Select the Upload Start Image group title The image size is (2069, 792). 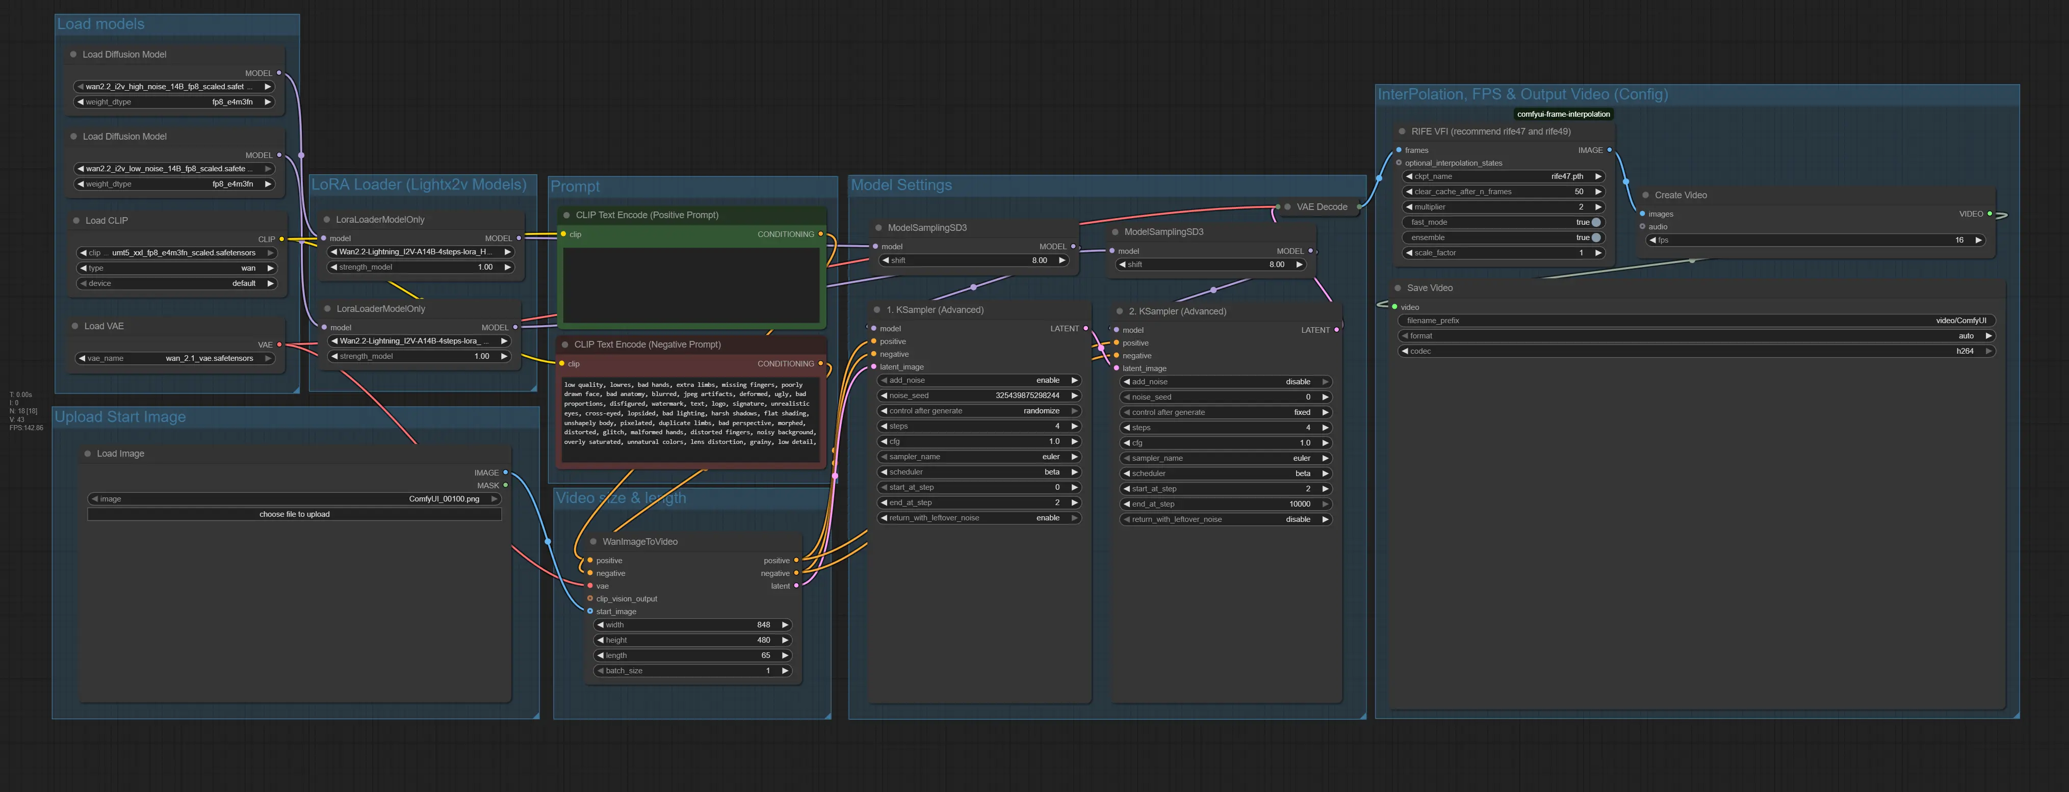(x=120, y=417)
